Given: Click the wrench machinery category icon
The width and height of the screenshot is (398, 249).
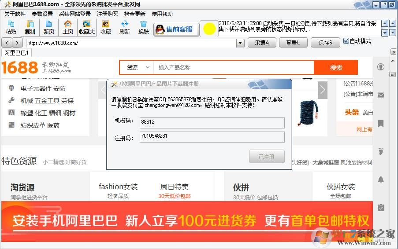Looking at the screenshot, I should coord(11,100).
